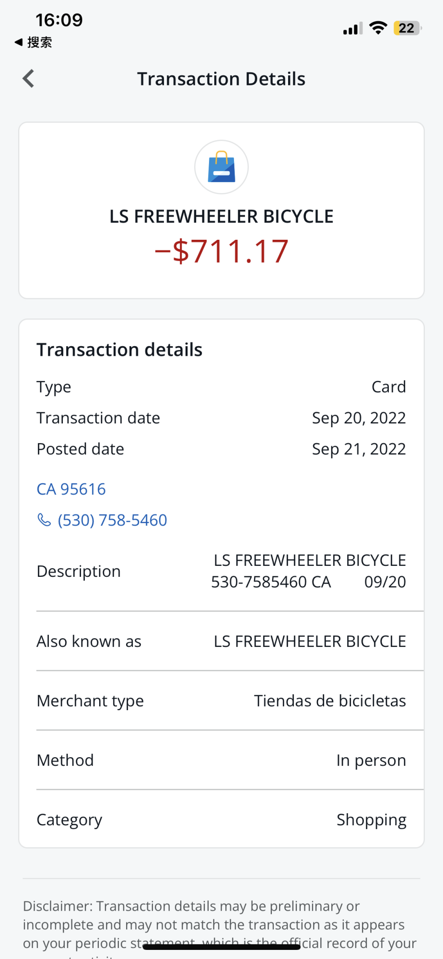The width and height of the screenshot is (443, 959).
Task: Select the Merchant type row
Action: (x=221, y=701)
